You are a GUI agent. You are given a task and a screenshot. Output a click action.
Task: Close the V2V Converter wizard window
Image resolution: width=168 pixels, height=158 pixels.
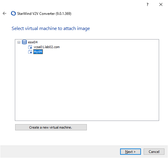pyautogui.click(x=161, y=4)
